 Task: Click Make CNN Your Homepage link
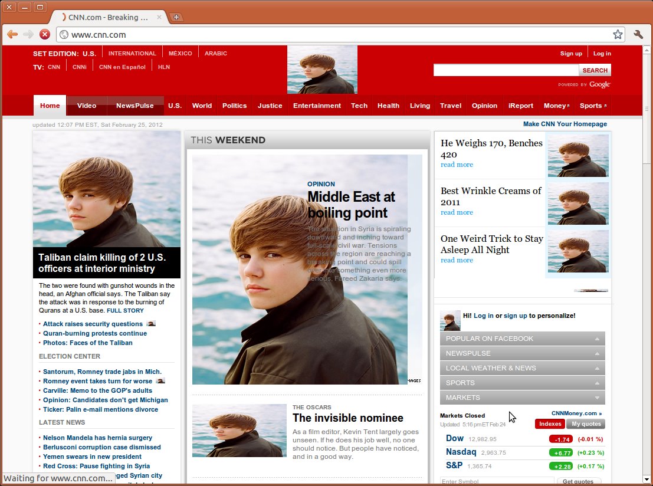[x=565, y=124]
